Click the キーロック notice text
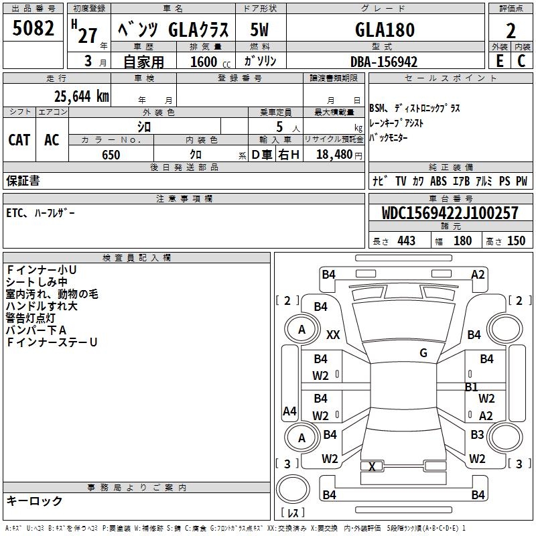This screenshot has height=536, width=536. tap(35, 500)
